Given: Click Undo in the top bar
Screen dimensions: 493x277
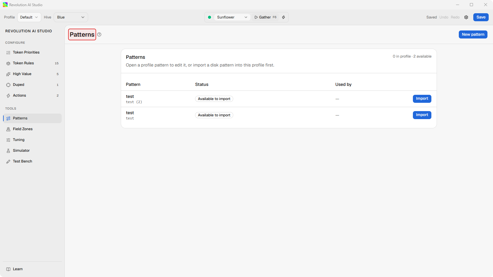Looking at the screenshot, I should click(444, 17).
